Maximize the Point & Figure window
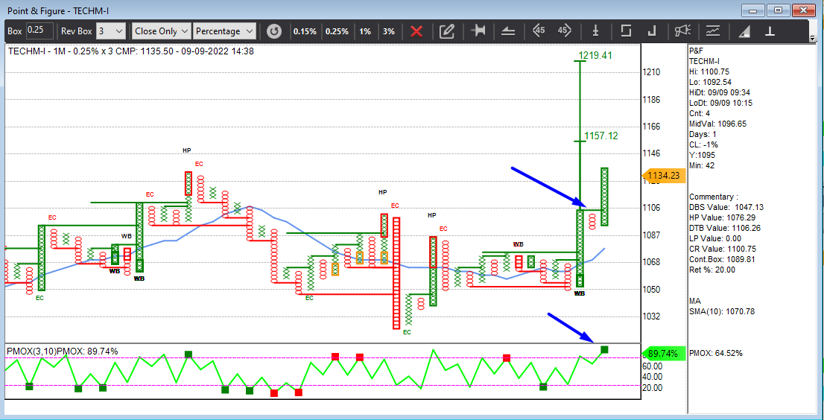824x420 pixels. coord(779,10)
